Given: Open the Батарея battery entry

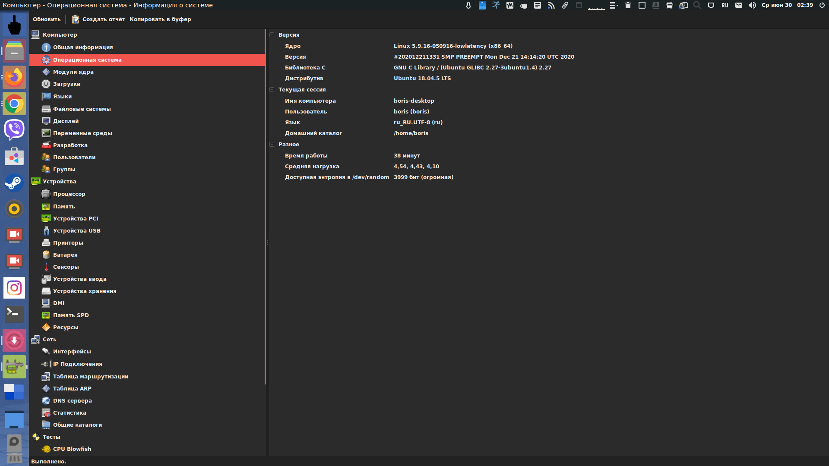Looking at the screenshot, I should tap(65, 255).
